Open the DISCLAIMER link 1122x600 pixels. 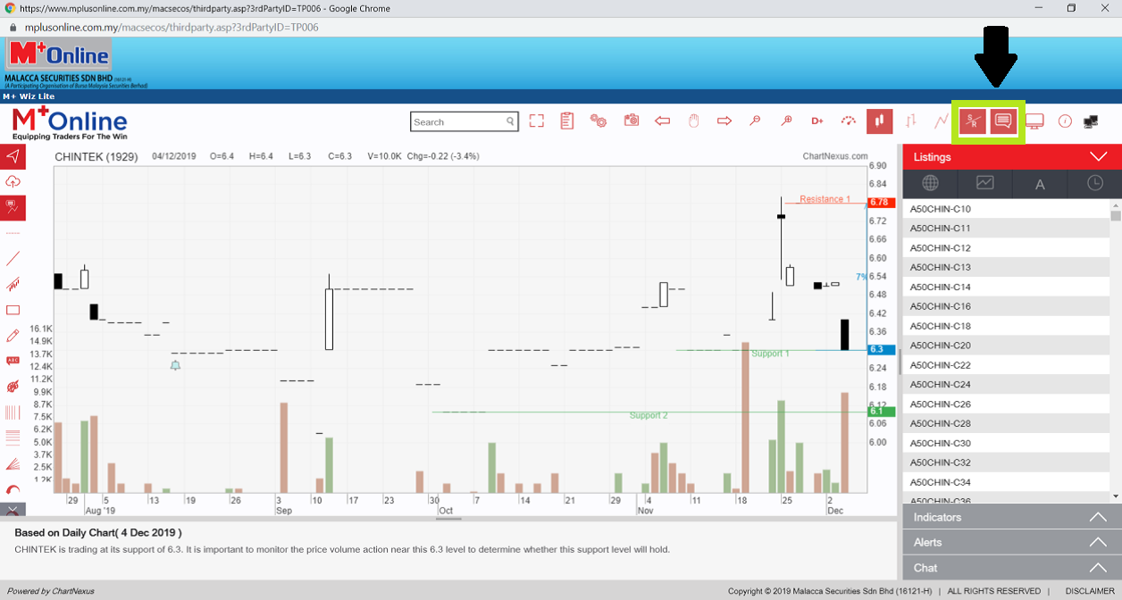pyautogui.click(x=1090, y=591)
